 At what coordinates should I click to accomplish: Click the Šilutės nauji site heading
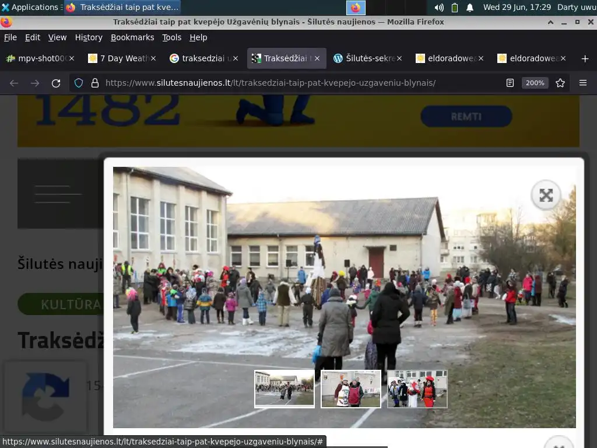[60, 264]
